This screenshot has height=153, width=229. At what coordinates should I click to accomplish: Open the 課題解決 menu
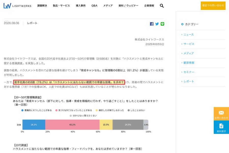[x=42, y=6]
